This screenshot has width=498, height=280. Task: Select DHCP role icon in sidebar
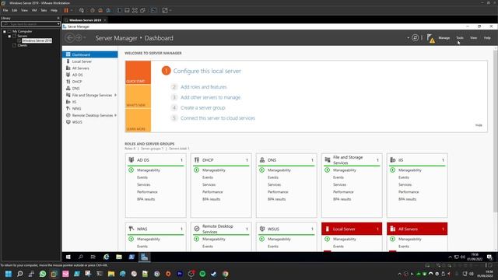pyautogui.click(x=68, y=82)
